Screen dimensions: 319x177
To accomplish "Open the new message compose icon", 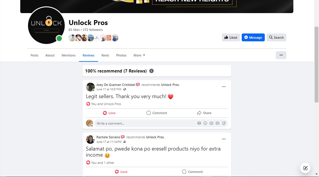I will (305, 168).
